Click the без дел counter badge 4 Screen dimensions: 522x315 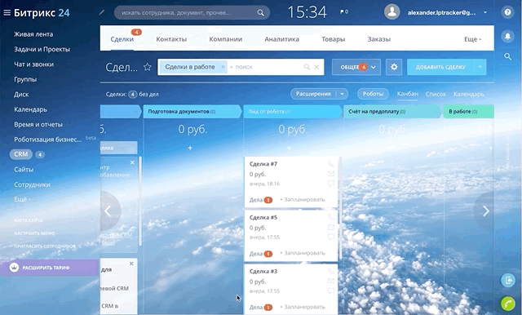click(x=132, y=94)
